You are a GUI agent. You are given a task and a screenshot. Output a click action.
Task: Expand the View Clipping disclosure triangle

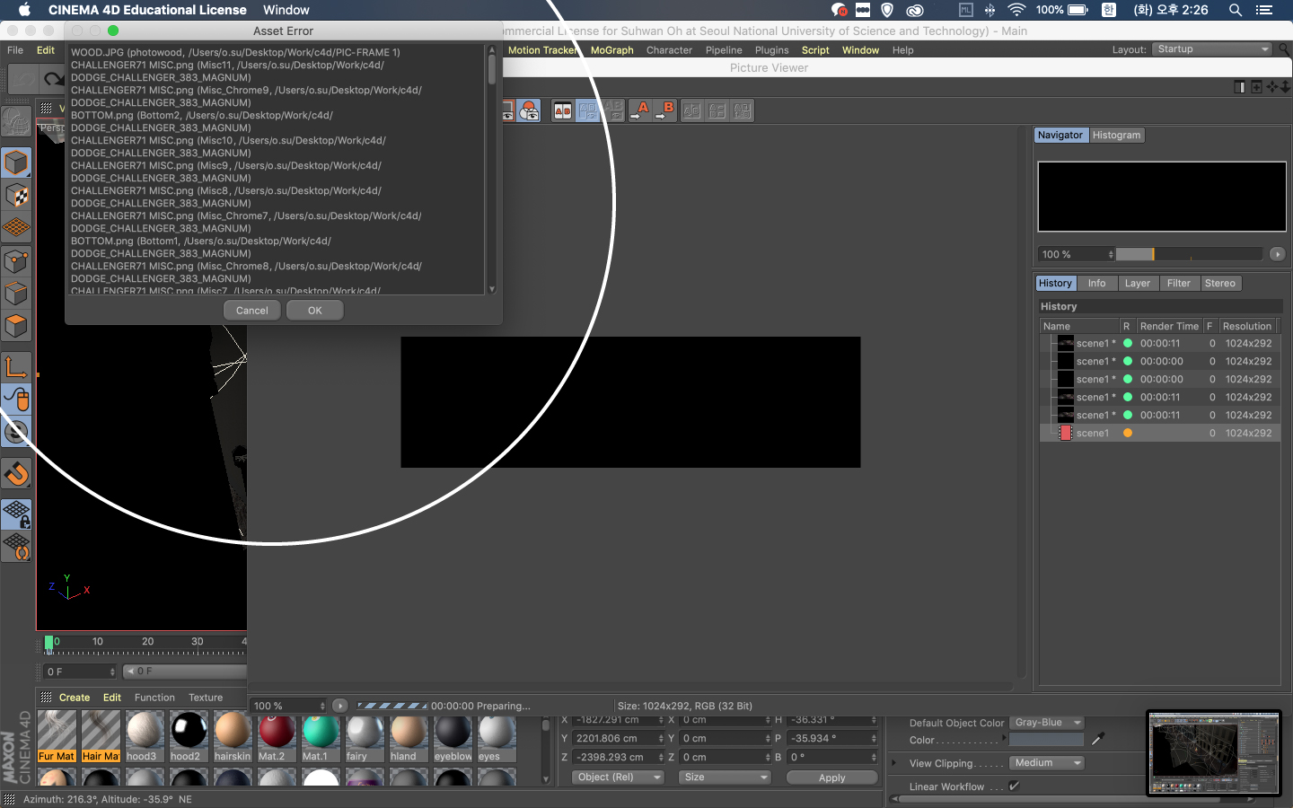[x=893, y=763]
